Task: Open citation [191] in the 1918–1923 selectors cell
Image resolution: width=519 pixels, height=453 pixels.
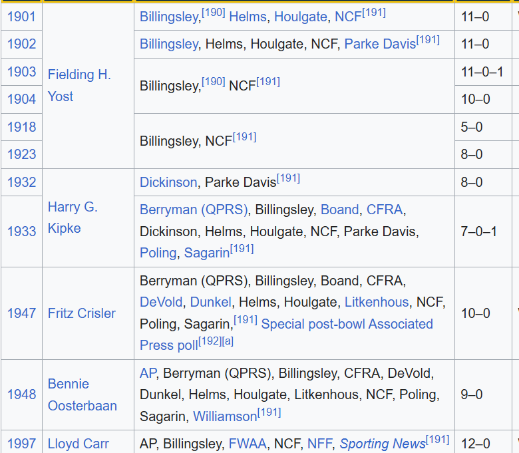Action: coord(245,137)
